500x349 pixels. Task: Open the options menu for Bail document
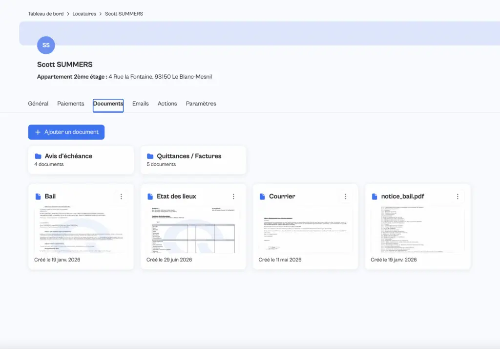pos(121,196)
